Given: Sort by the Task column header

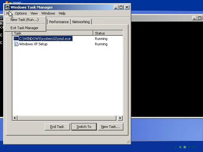Looking at the screenshot, I should (53, 33).
